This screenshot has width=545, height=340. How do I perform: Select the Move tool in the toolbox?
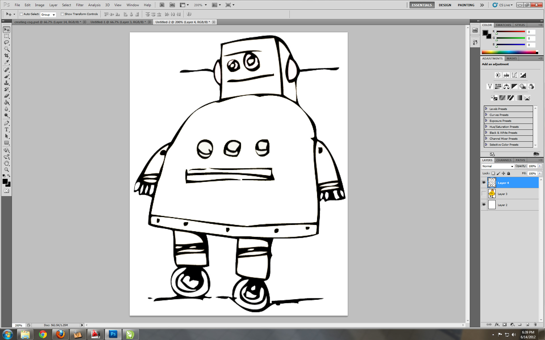[7, 29]
